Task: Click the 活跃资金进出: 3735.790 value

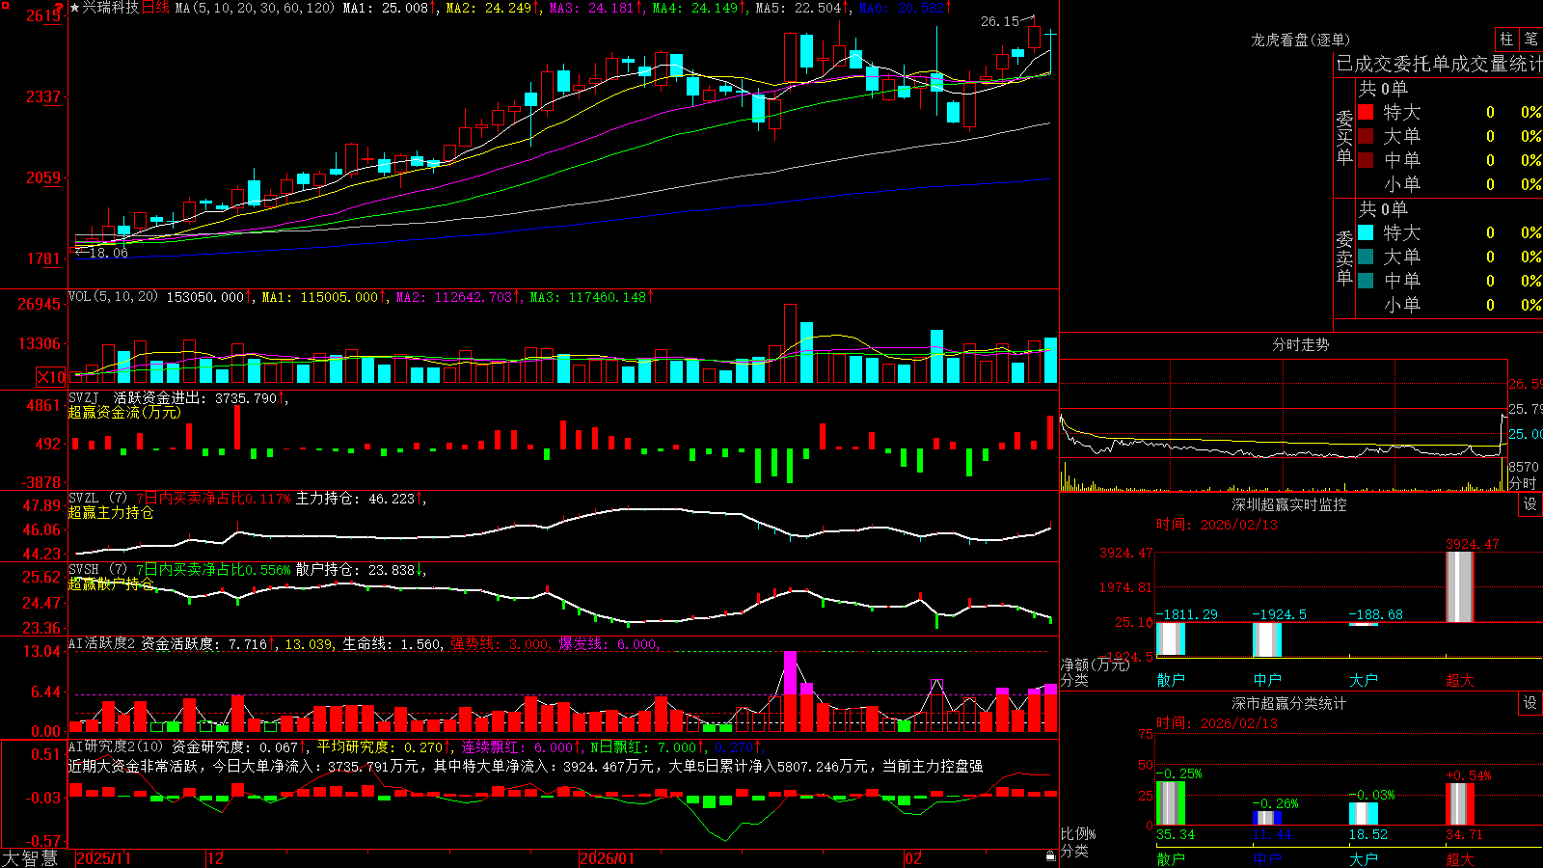Action: click(x=196, y=397)
